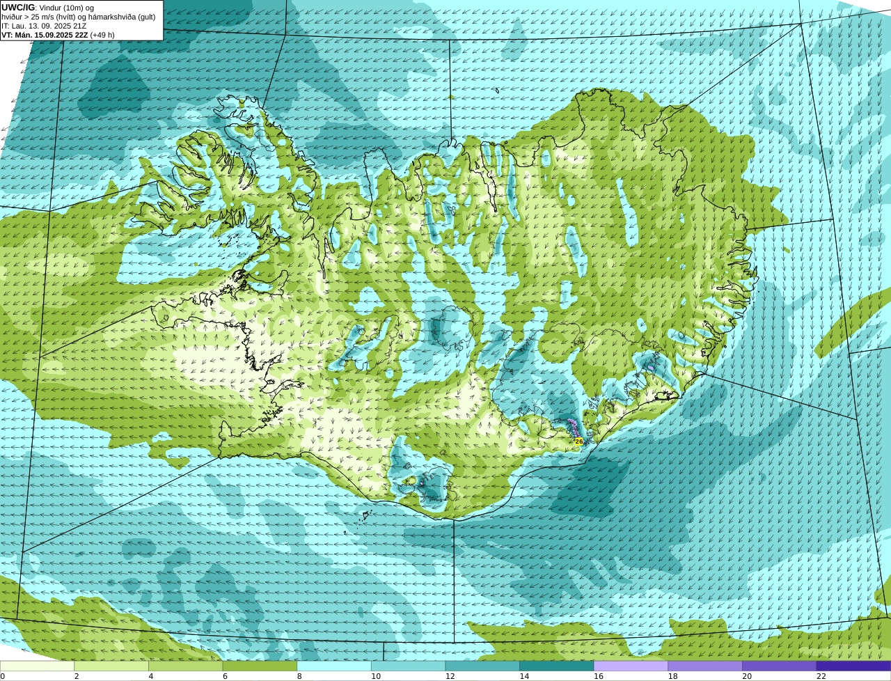Click the 20–22 m/s violet legend swatch
The width and height of the screenshot is (891, 681).
tap(780, 666)
